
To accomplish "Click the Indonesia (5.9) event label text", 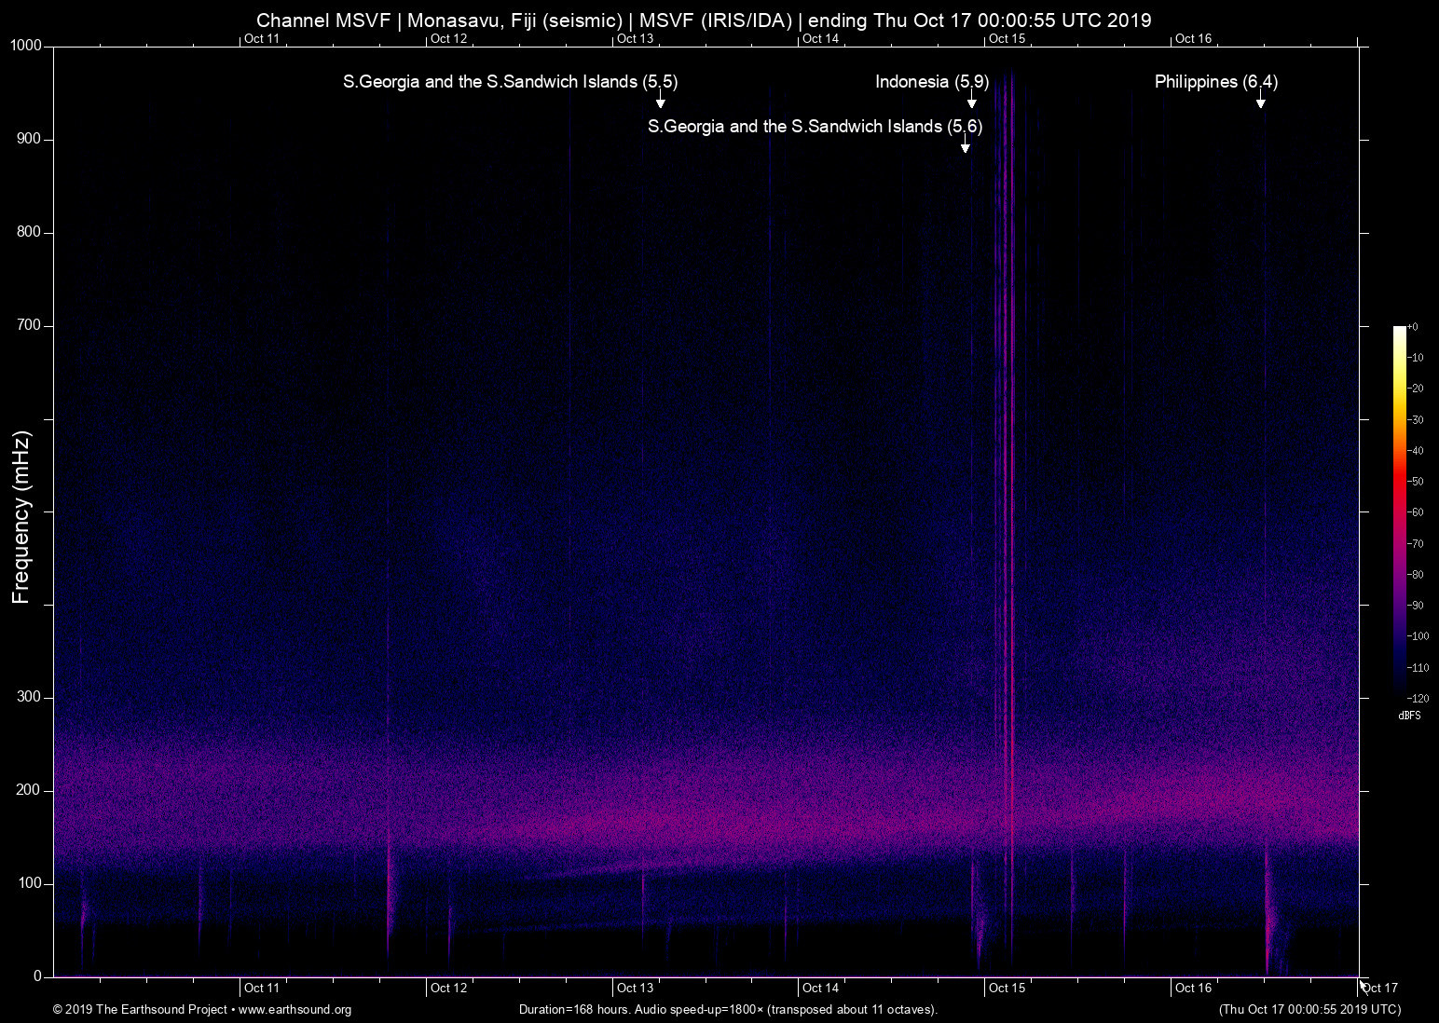I will coord(931,82).
